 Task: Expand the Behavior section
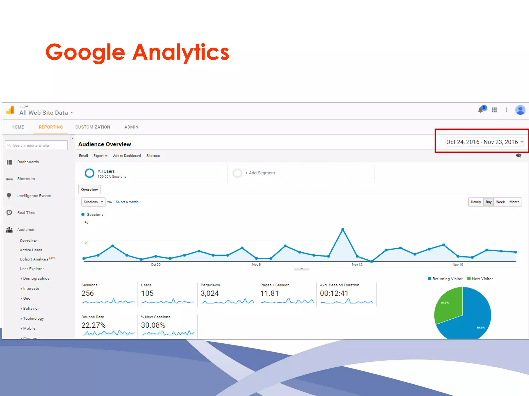30,308
